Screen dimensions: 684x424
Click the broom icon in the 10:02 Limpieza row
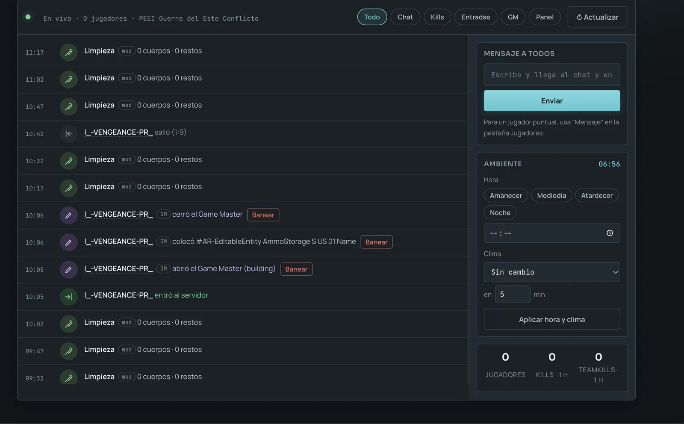[68, 324]
